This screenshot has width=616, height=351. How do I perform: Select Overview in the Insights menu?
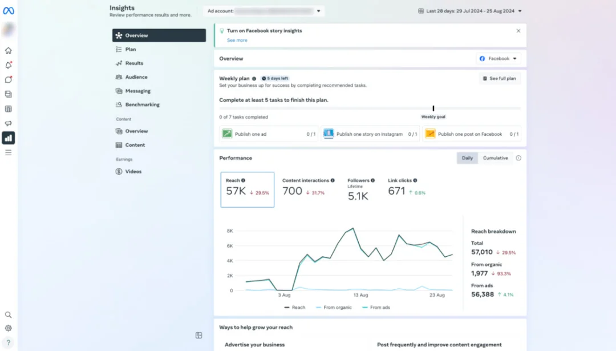[159, 35]
